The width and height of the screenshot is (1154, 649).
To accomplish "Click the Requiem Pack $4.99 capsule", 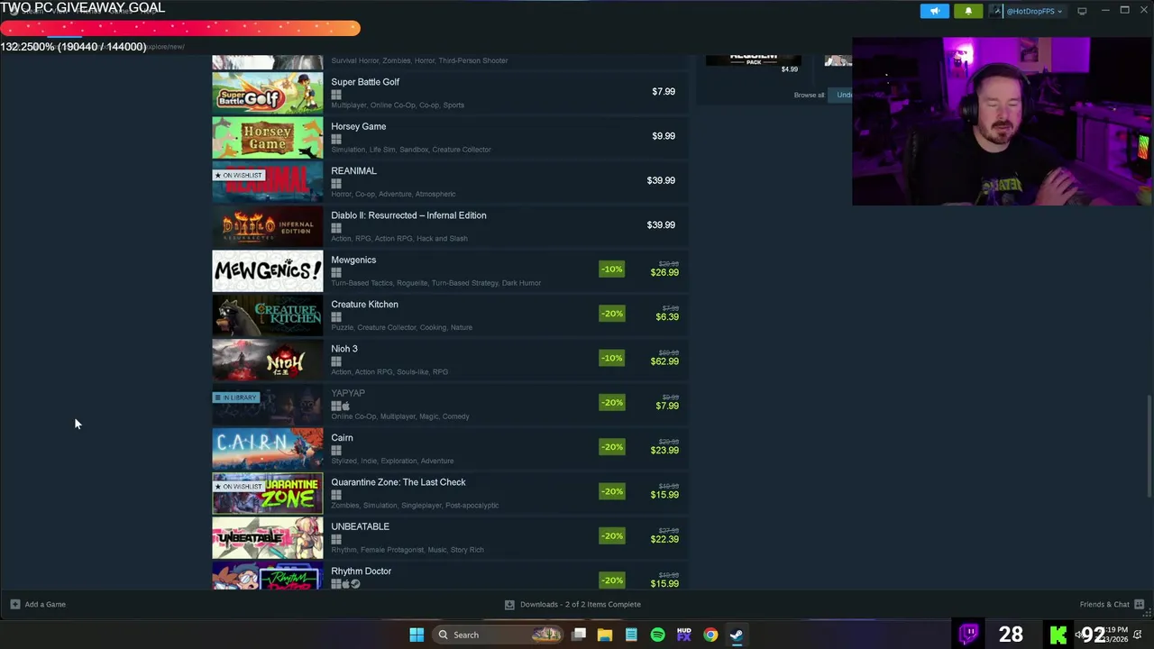I will coord(754,62).
